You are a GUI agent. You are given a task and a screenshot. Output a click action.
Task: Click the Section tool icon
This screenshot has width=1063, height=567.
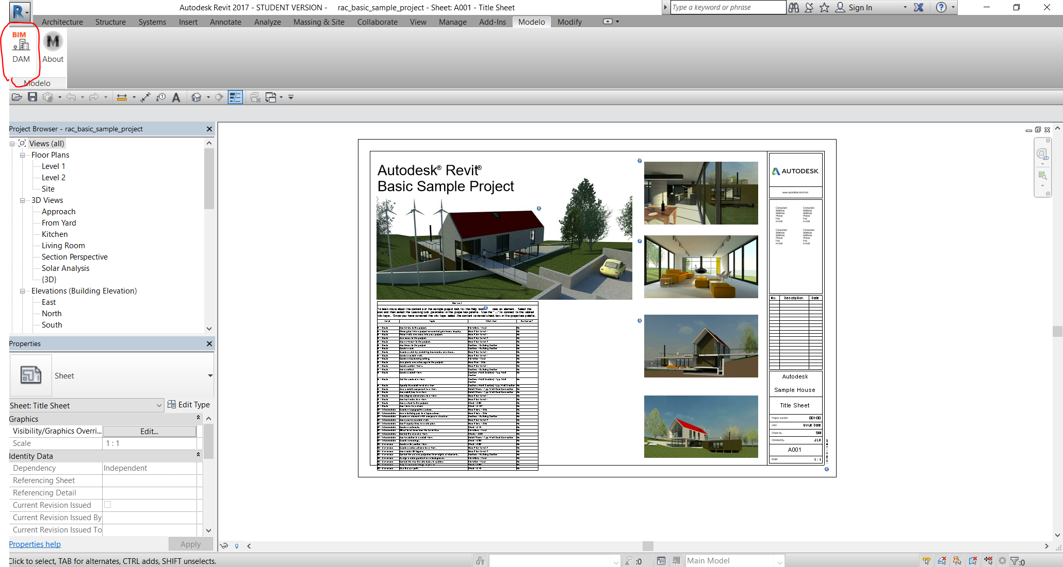click(219, 97)
